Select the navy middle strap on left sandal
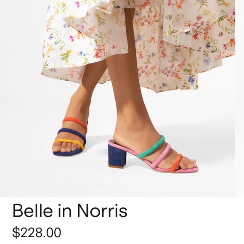The height and width of the screenshot is (244, 244). click(72, 135)
